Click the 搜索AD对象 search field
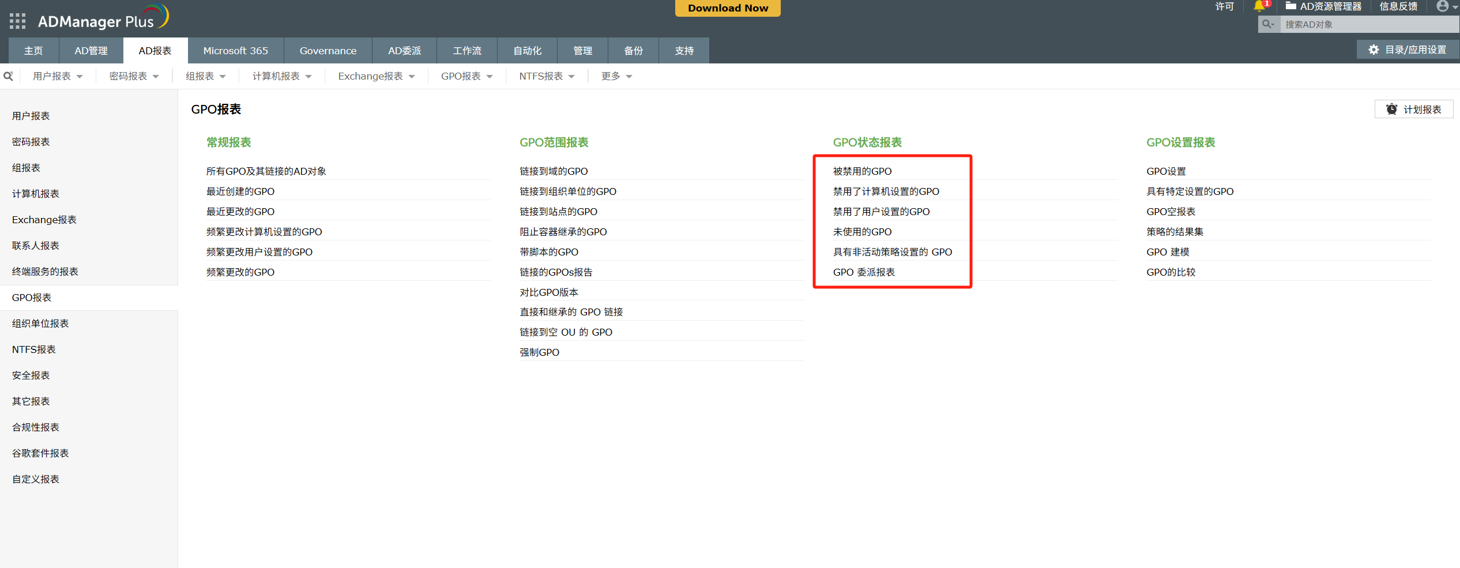 (1370, 24)
